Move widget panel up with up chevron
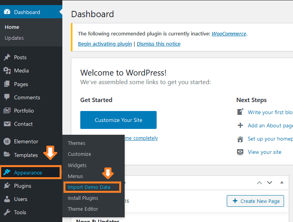Screen dimensions: 293x222 coord(259,183)
